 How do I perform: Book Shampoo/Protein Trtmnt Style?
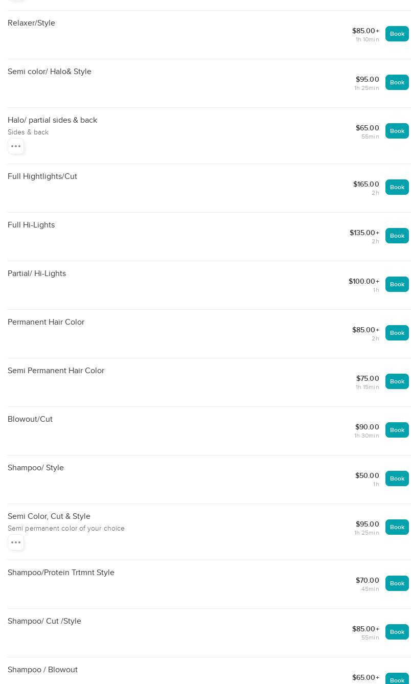tap(397, 583)
